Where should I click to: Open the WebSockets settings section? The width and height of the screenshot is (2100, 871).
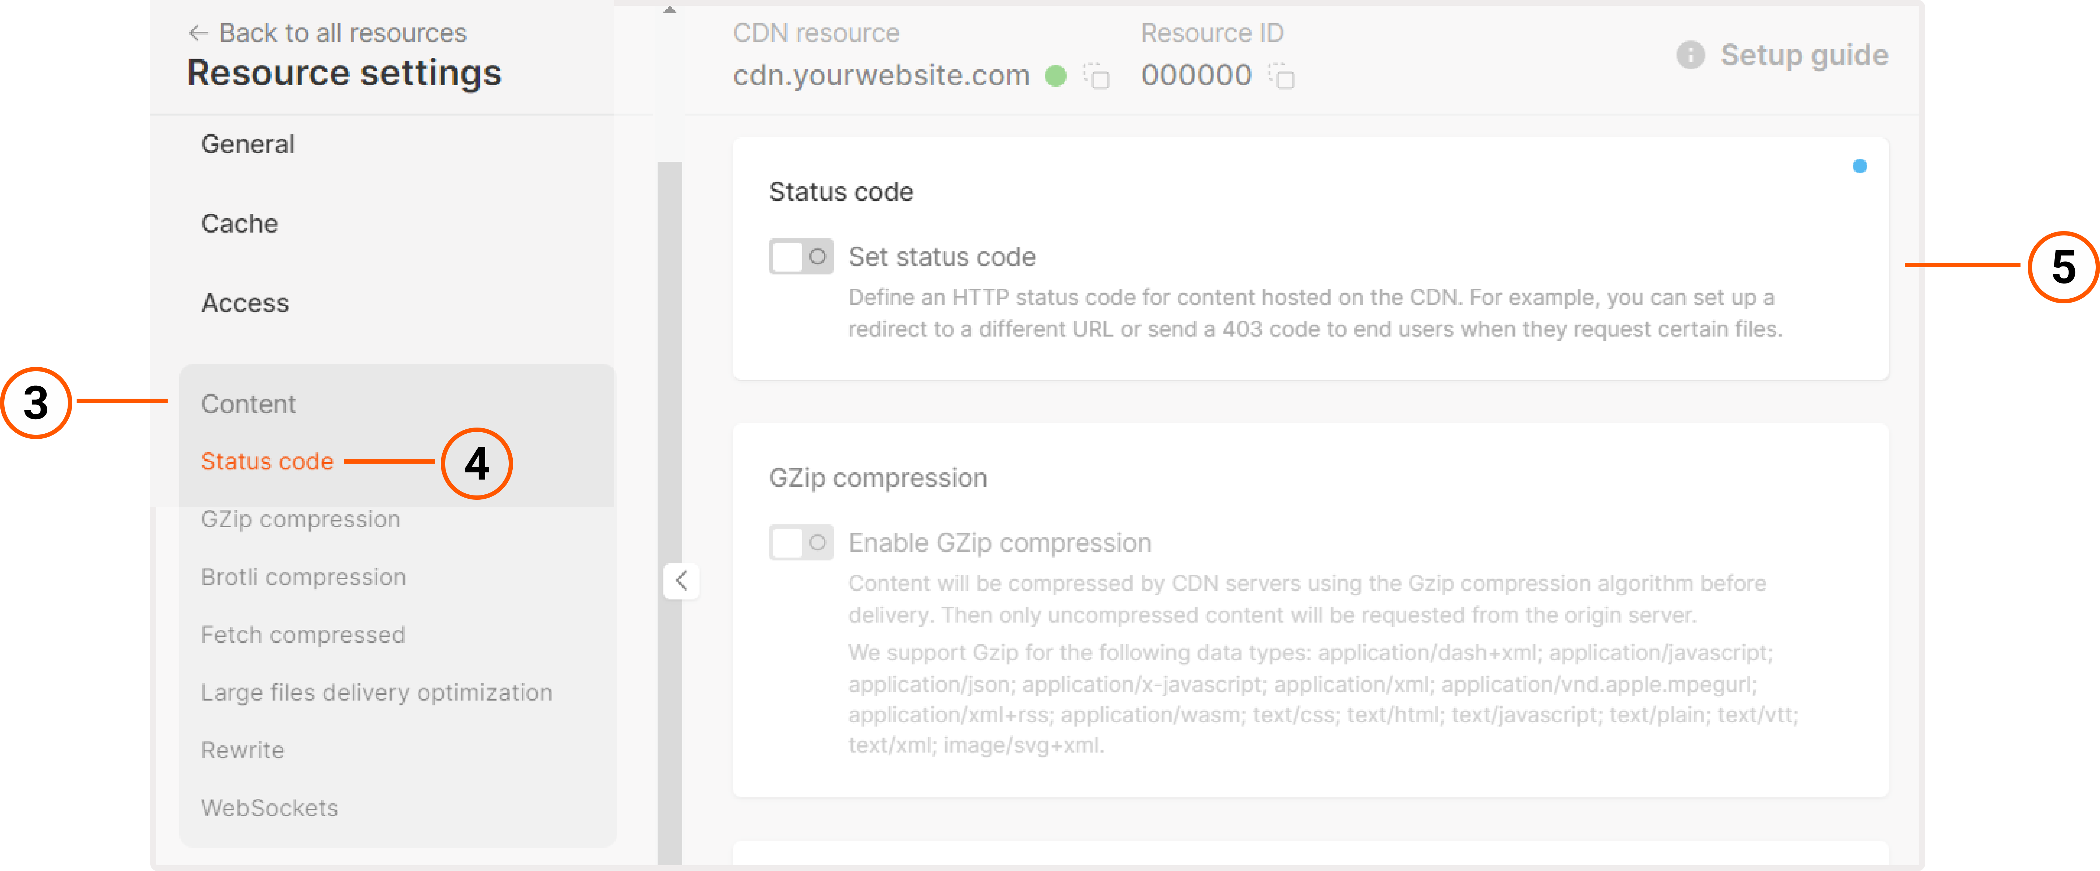point(269,807)
